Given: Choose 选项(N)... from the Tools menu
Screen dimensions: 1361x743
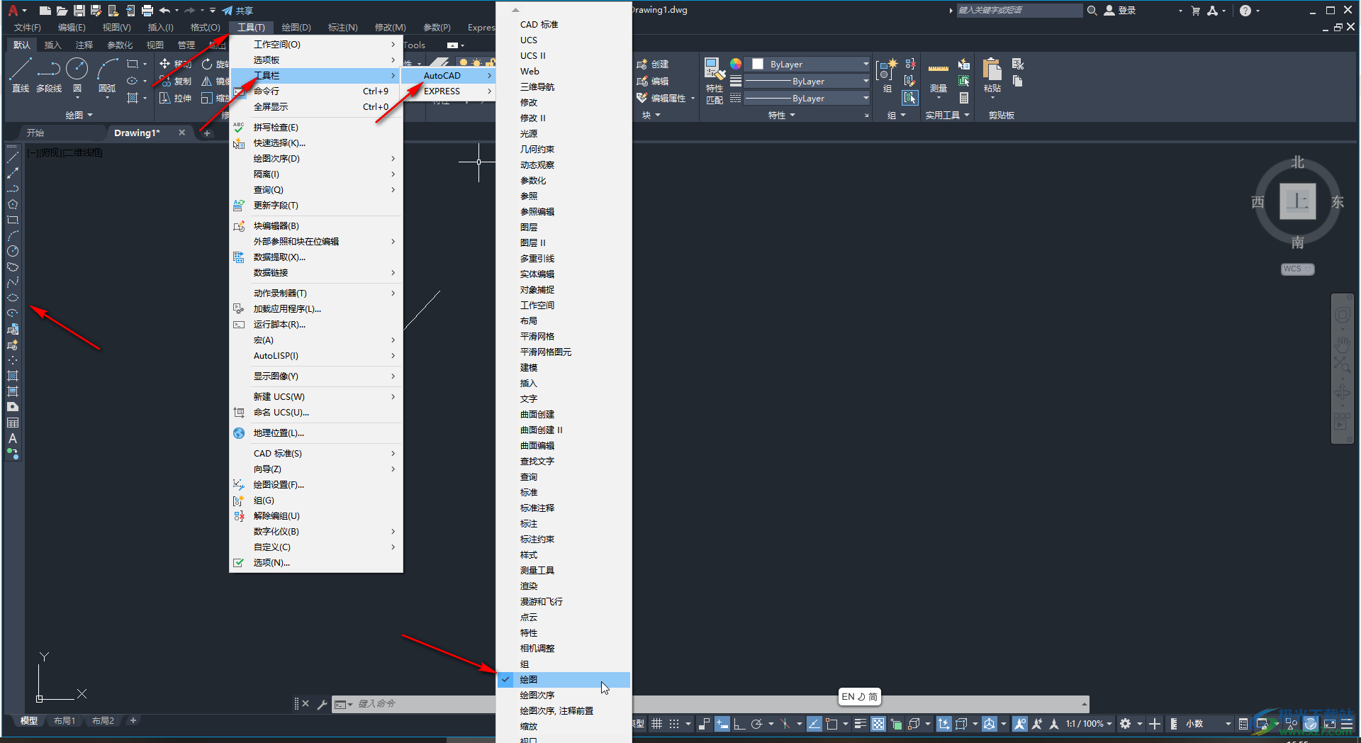Looking at the screenshot, I should pos(316,563).
